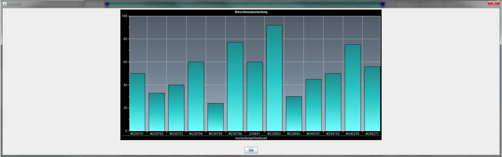Select the M240102 bar in chart
Image resolution: width=502 pixels, height=157 pixels.
click(334, 102)
